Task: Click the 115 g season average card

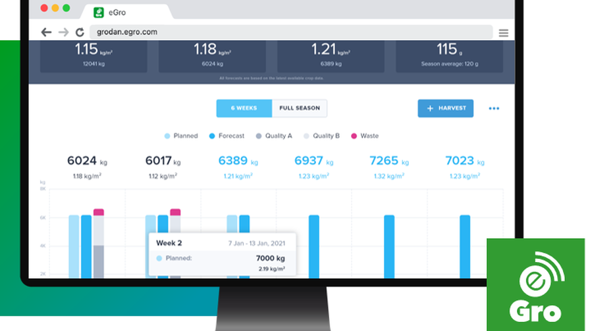Action: pos(449,56)
